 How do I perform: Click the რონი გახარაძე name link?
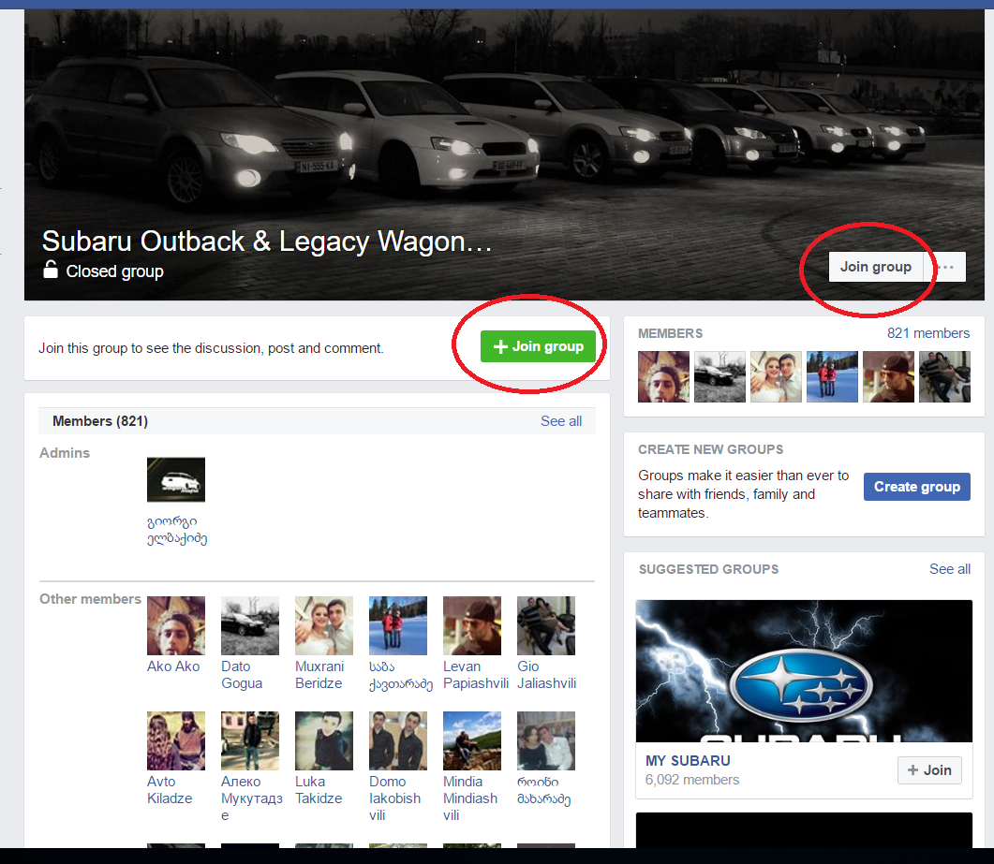544,791
